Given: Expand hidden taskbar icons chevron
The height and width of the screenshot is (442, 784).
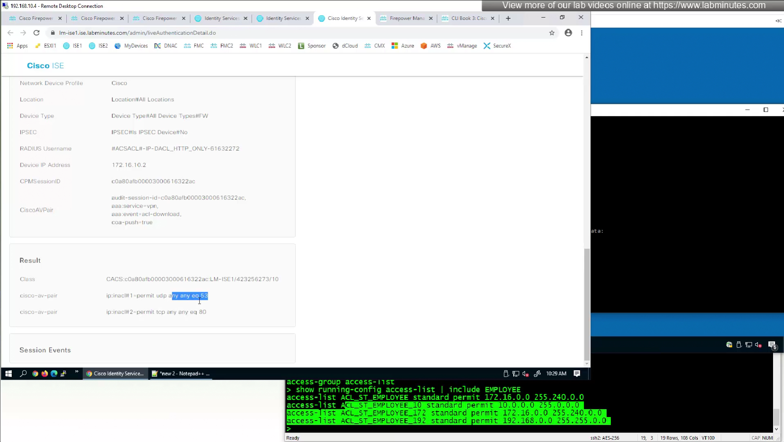Looking at the screenshot, I should click(x=76, y=372).
